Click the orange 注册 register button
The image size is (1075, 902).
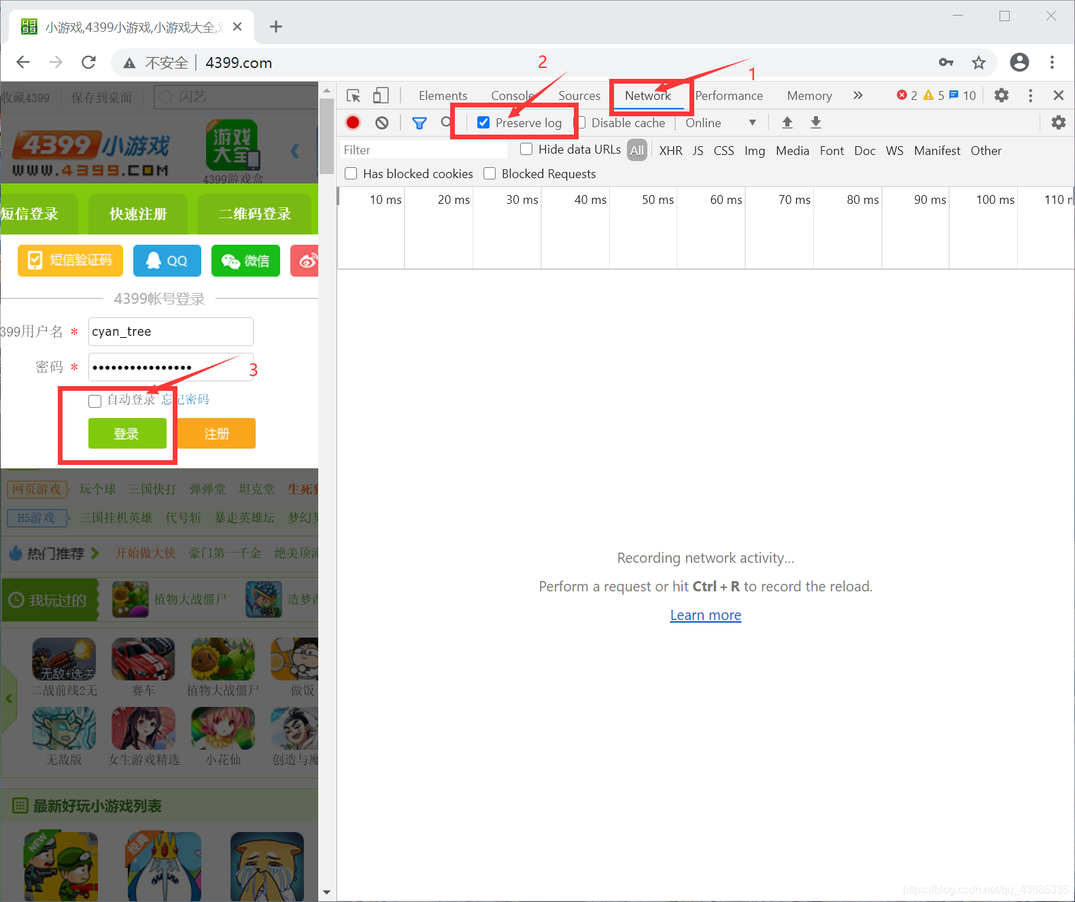[x=216, y=433]
